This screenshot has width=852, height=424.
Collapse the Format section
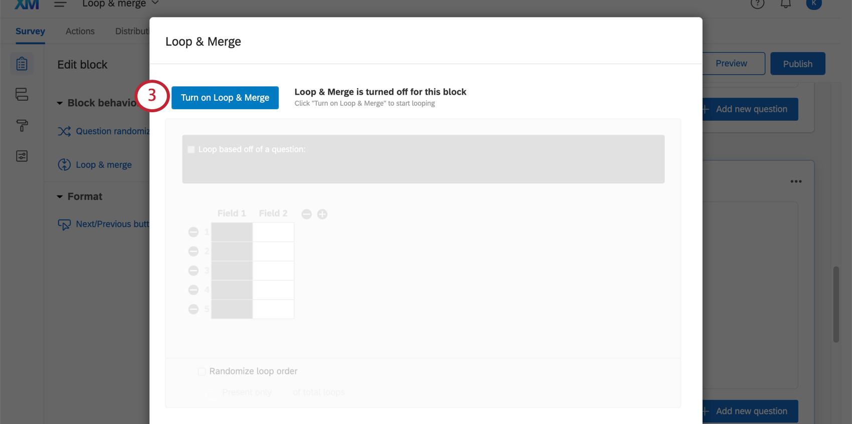tap(60, 197)
